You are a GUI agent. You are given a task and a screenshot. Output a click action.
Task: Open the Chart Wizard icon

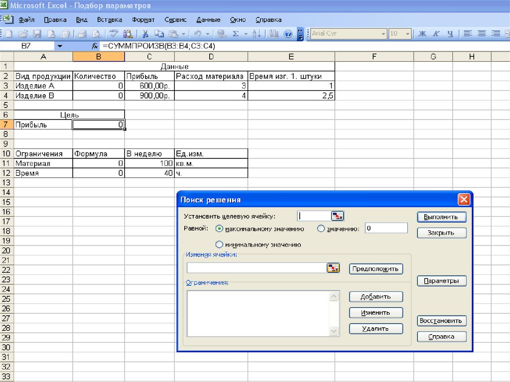(274, 34)
